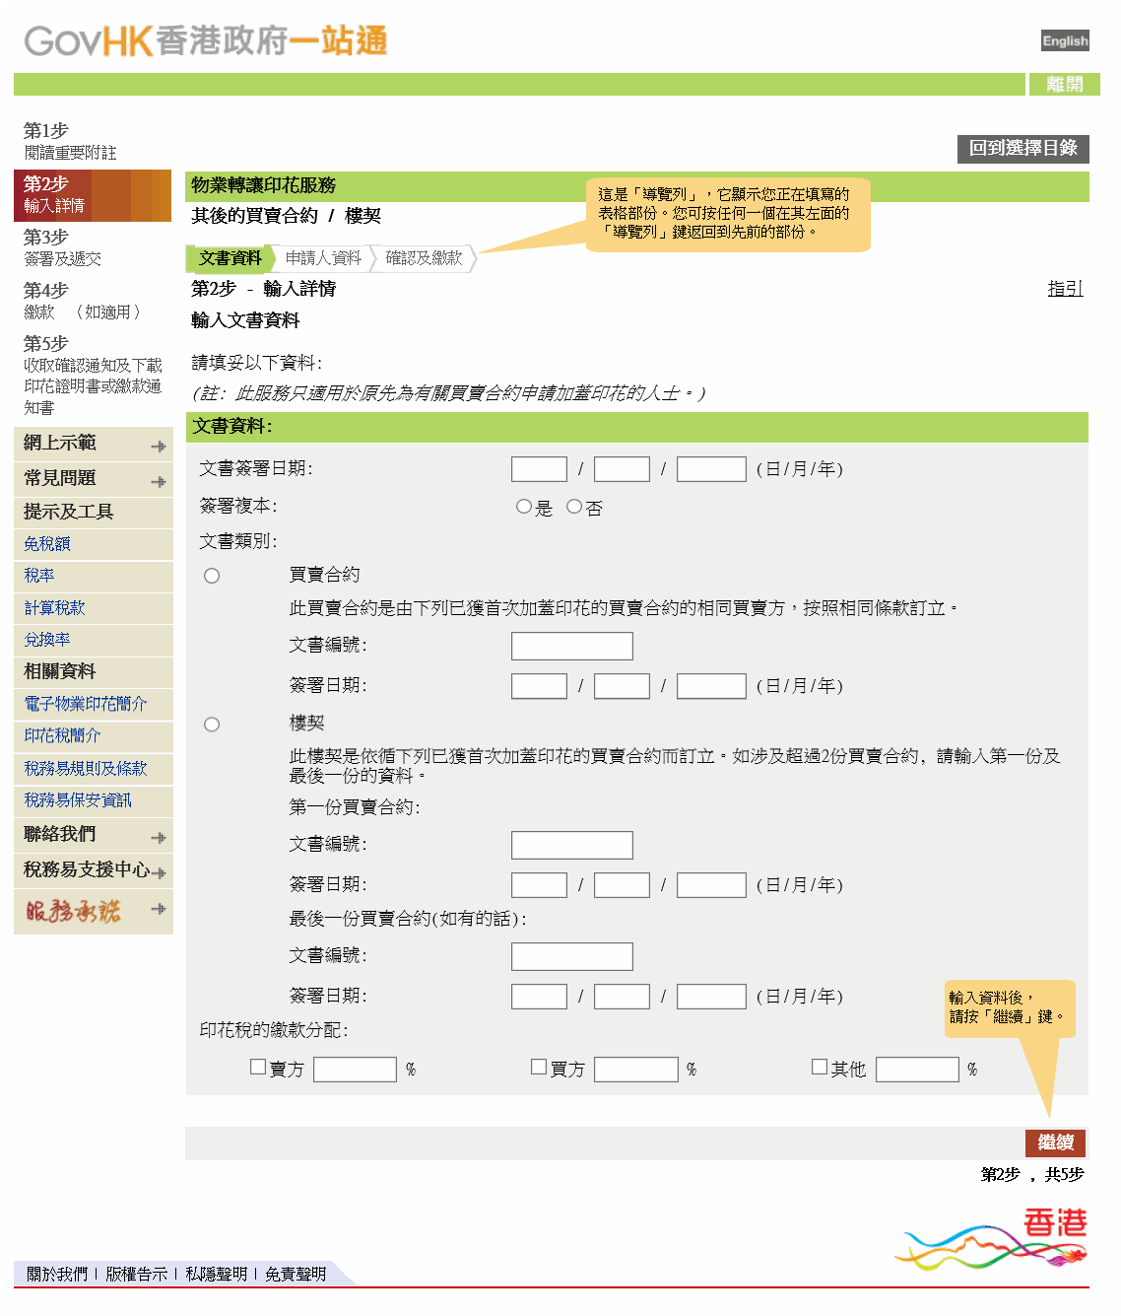
Task: Select 是 for 簽署複本
Action: 523,506
